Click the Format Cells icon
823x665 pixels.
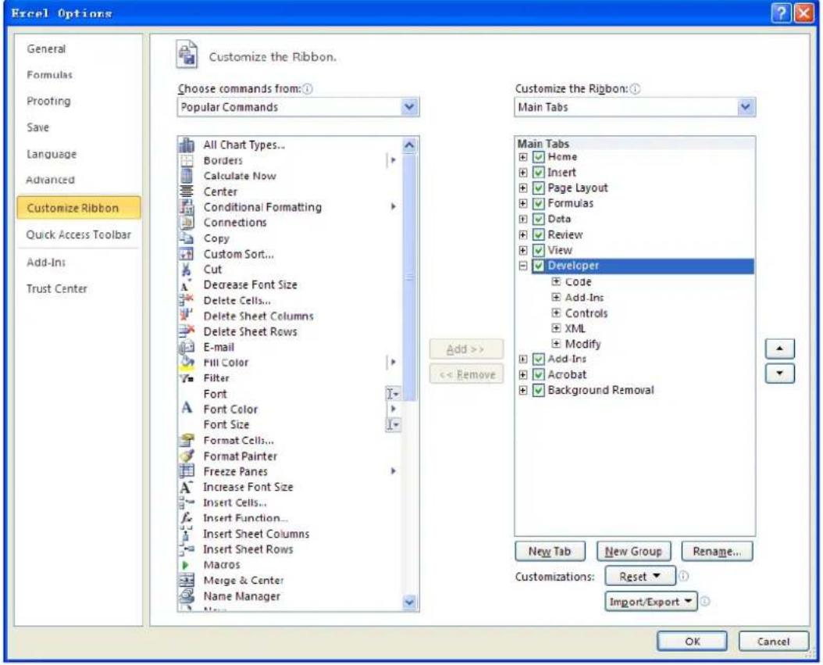click(187, 440)
